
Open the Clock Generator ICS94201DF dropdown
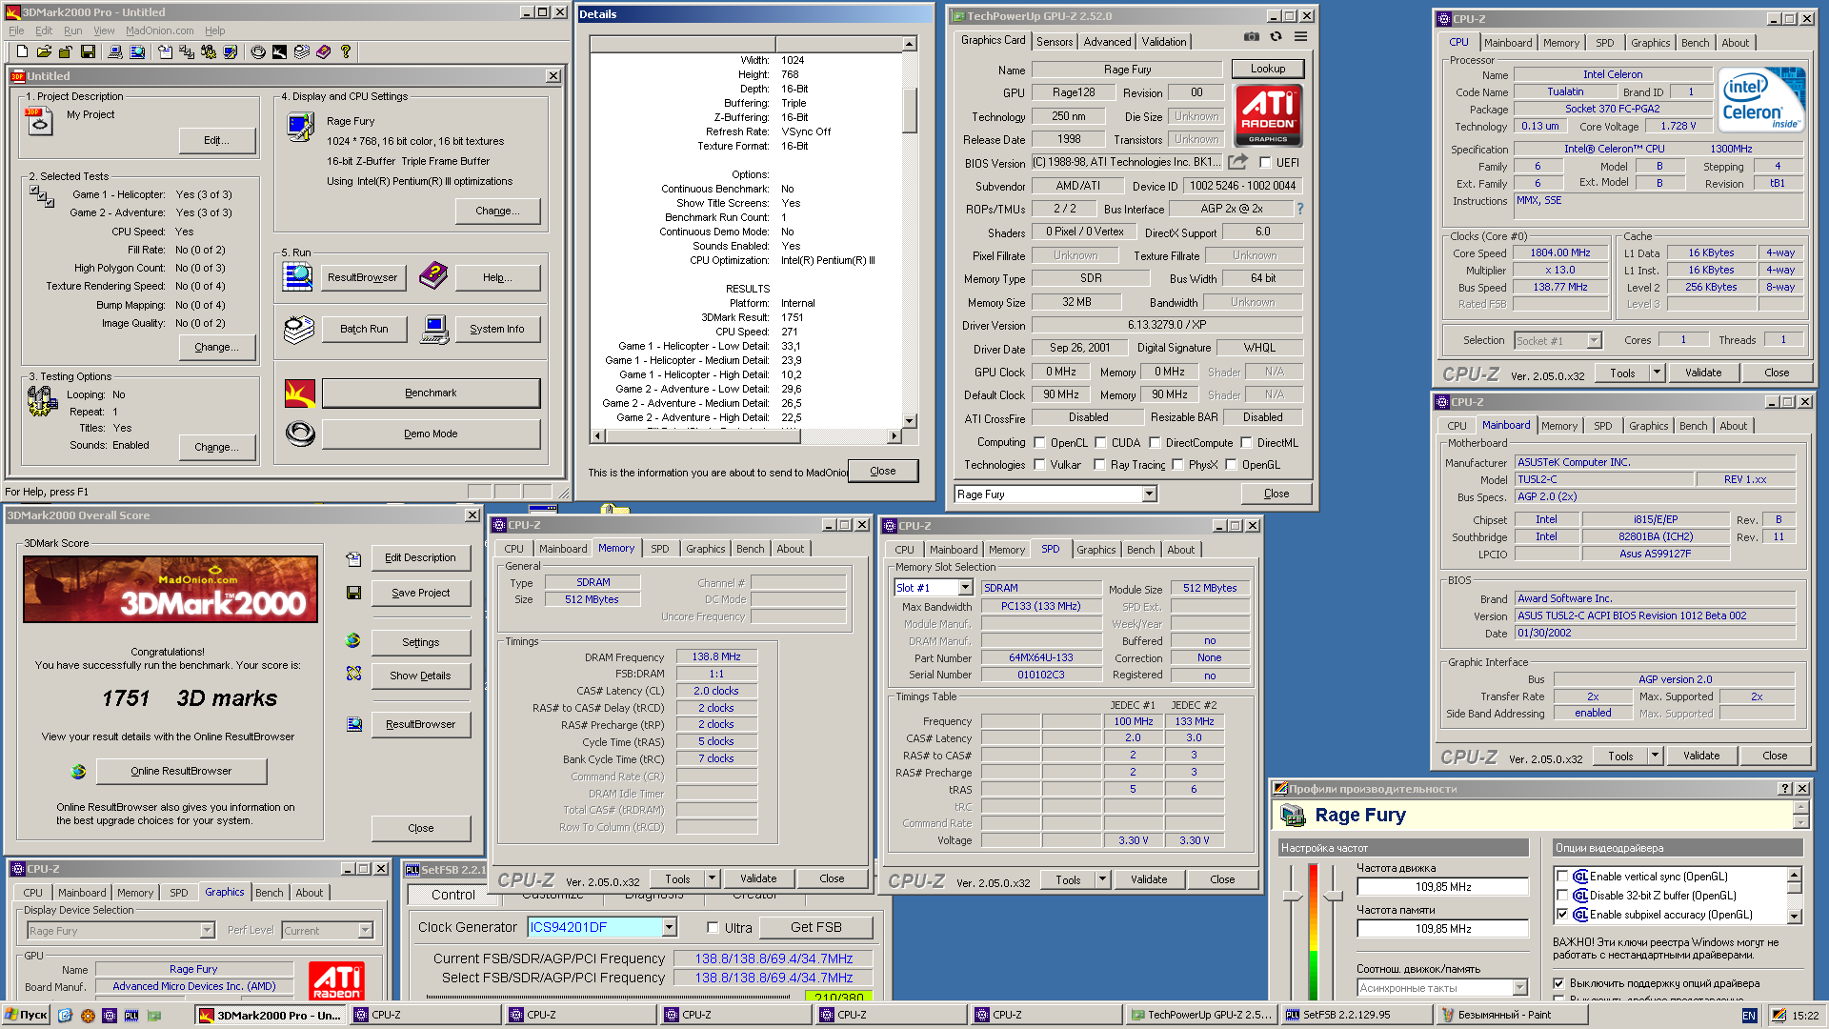pyautogui.click(x=670, y=927)
